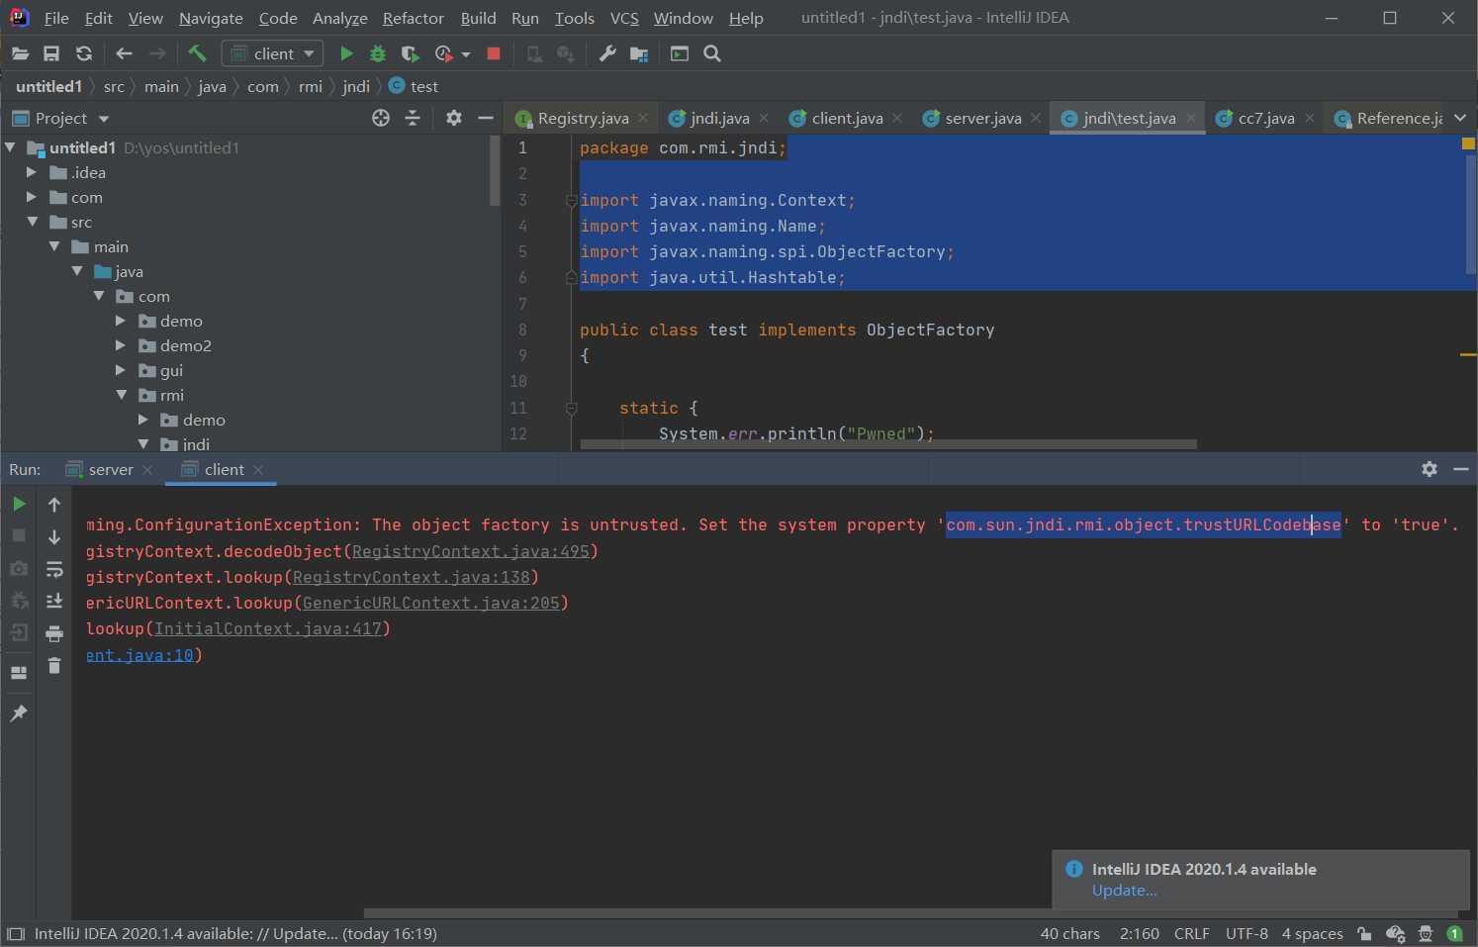Expand the demo2 package
This screenshot has height=947, width=1478.
tap(121, 345)
